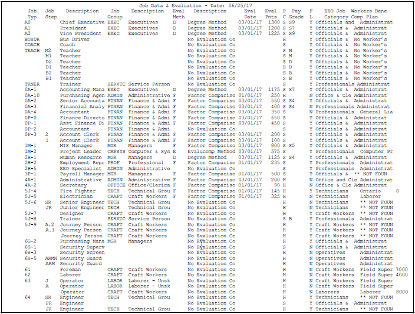Select 'Evalucomp Method' description
Screen dimensions: 415x314
(x=212, y=152)
